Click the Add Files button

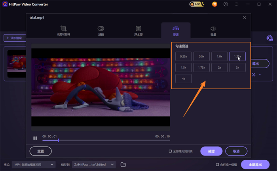coord(15,38)
